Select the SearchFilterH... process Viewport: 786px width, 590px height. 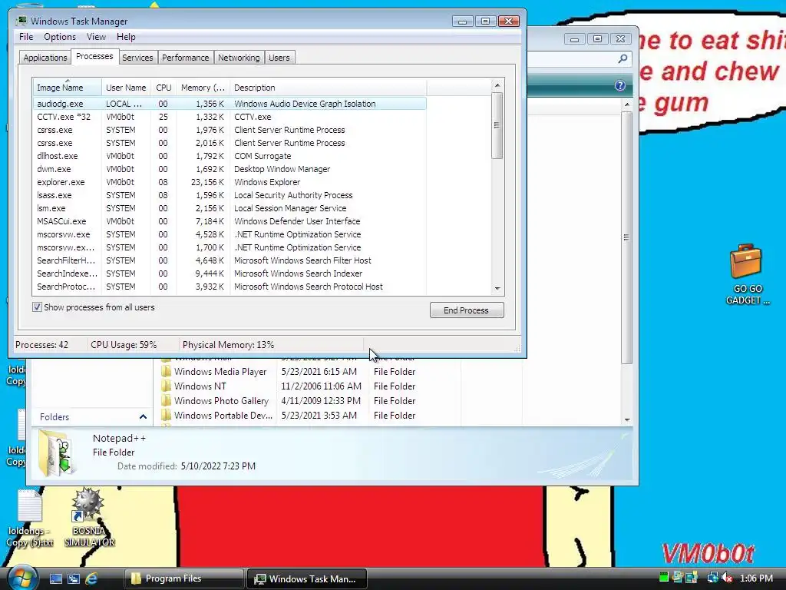click(x=230, y=260)
